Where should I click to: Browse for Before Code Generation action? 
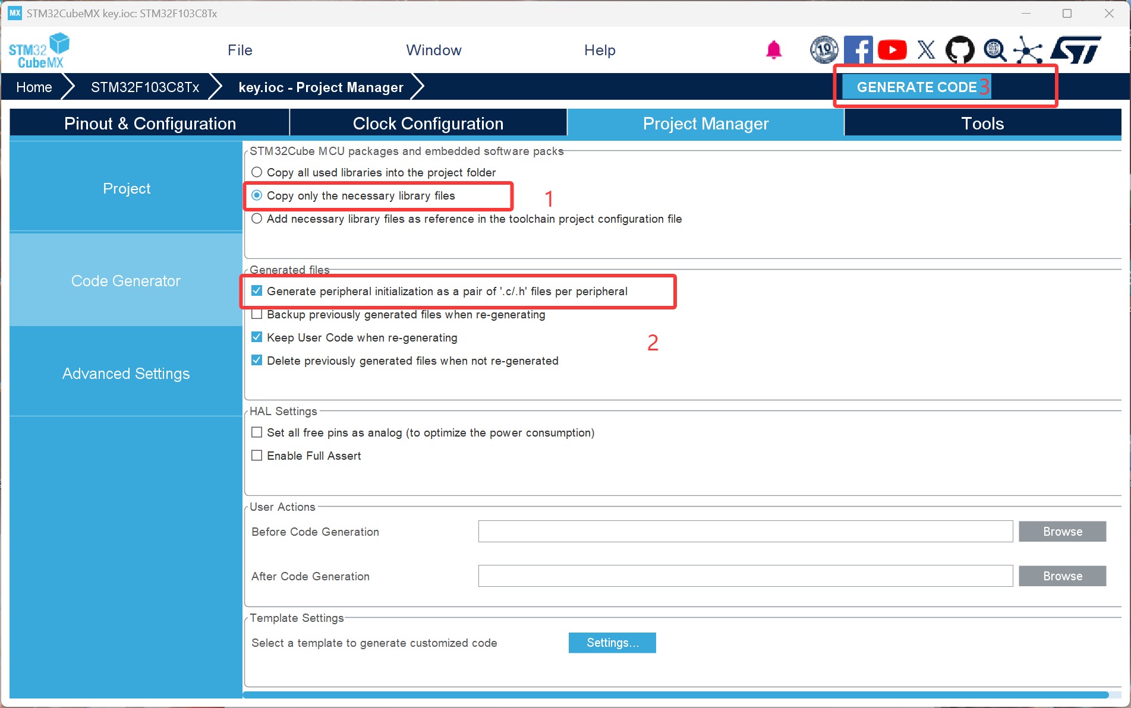(x=1062, y=532)
